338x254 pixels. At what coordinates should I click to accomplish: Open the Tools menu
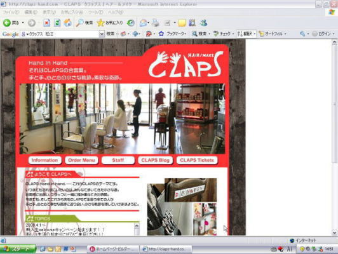(95, 12)
